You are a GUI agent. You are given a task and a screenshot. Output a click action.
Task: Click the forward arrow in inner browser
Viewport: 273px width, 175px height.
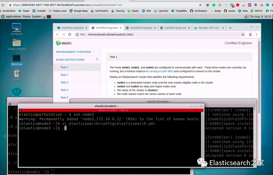pyautogui.click(x=64, y=34)
